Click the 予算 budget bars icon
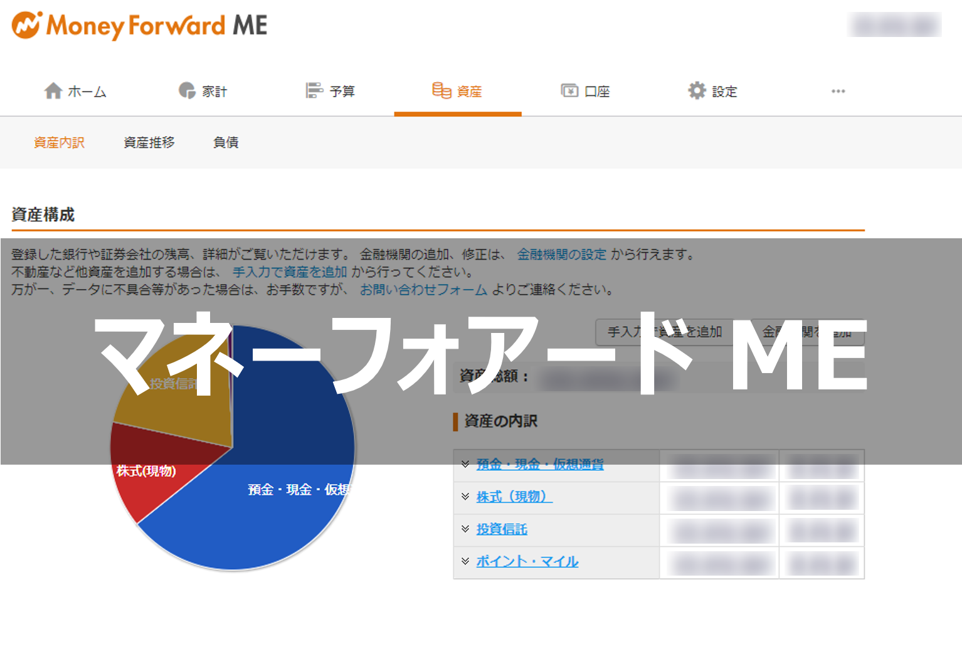The image size is (962, 649). (x=314, y=91)
